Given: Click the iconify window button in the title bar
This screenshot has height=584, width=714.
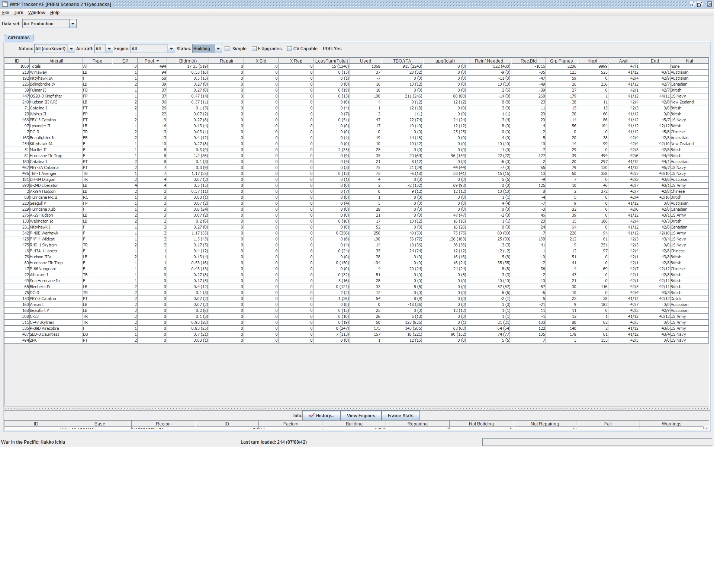Looking at the screenshot, I should 692,4.
